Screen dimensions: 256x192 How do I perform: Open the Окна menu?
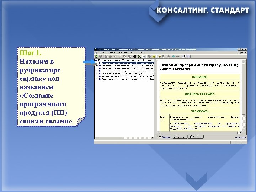[132, 53]
